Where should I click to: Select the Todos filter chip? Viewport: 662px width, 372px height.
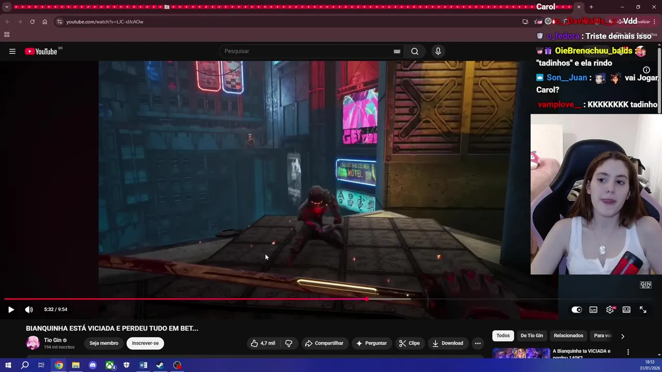point(503,336)
